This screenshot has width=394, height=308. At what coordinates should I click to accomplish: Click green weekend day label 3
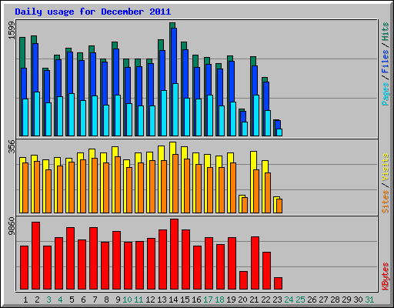pyautogui.click(x=48, y=300)
